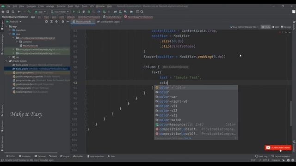This screenshot has height=166, width=296.
Task: Click the Make Project hammer icon
Action: pyautogui.click(x=29, y=12)
